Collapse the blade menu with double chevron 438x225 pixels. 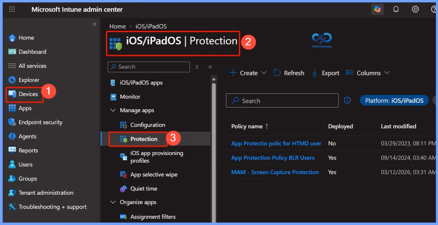[210, 67]
